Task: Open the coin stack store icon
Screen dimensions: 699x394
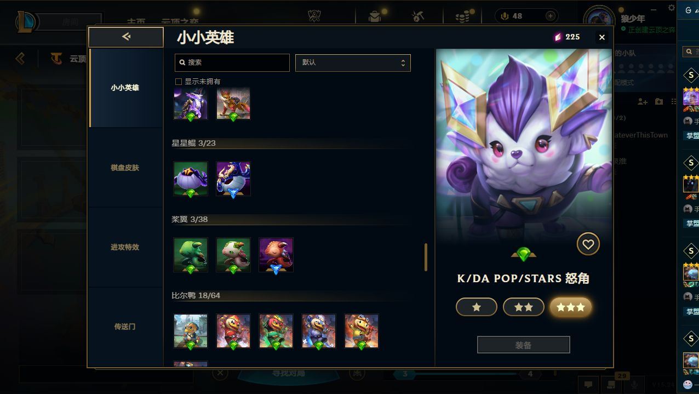Action: tap(463, 16)
